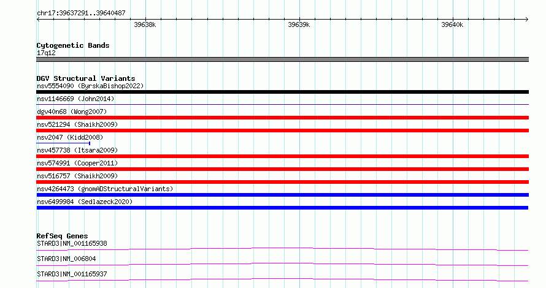The width and height of the screenshot is (546, 288).
Task: Select the magenta NM_001165938 gene line
Action: coord(282,249)
